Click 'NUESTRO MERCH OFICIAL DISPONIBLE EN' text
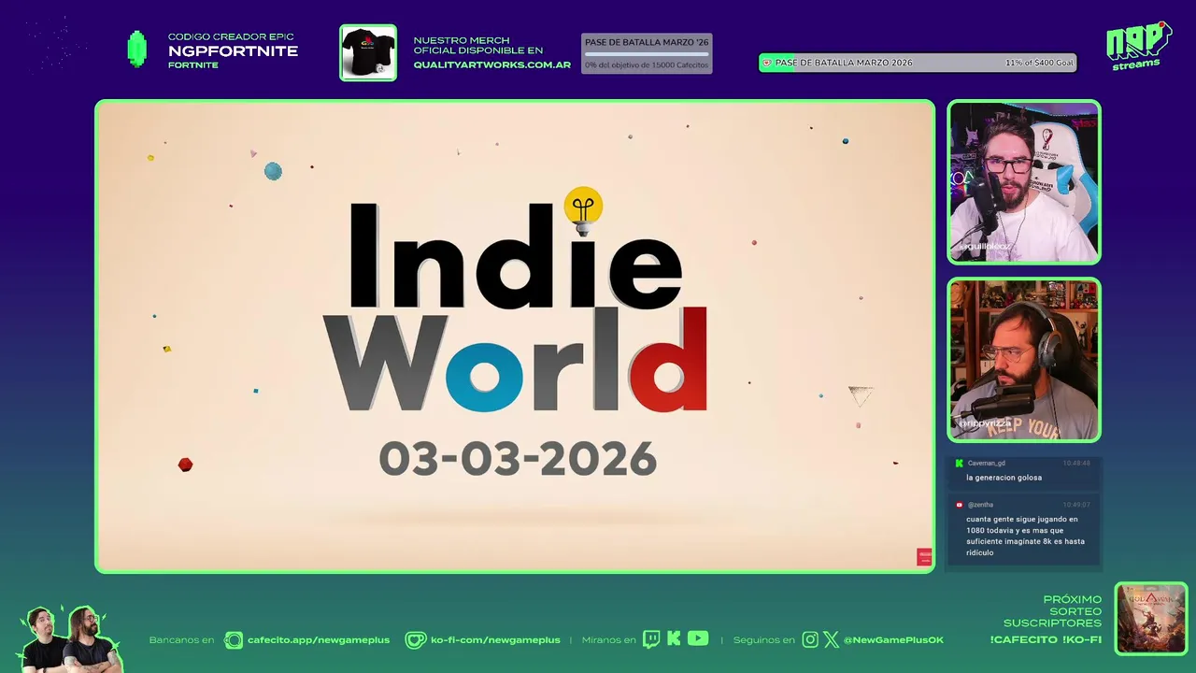This screenshot has height=673, width=1196. pyautogui.click(x=477, y=46)
